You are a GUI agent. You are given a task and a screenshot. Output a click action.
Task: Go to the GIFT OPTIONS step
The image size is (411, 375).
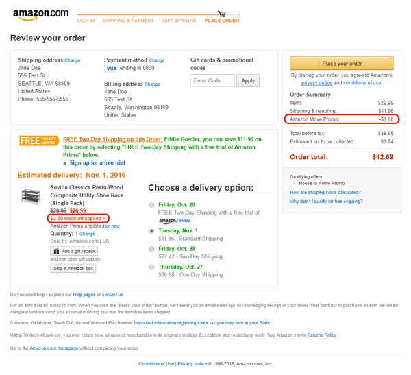click(x=179, y=21)
